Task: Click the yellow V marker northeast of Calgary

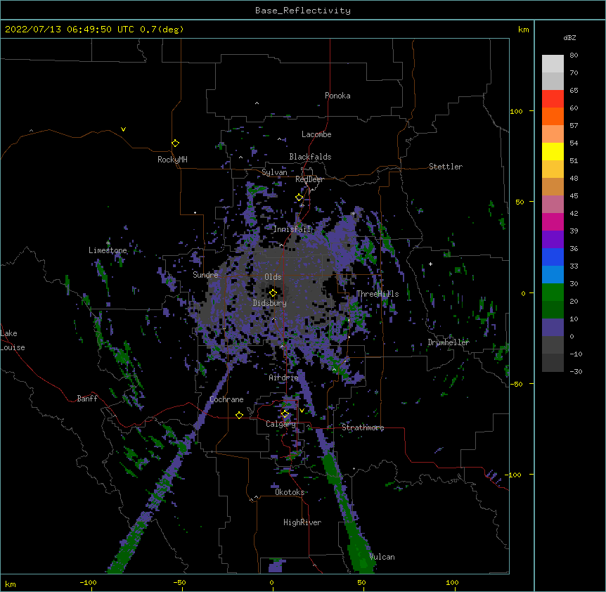Action: pyautogui.click(x=302, y=411)
